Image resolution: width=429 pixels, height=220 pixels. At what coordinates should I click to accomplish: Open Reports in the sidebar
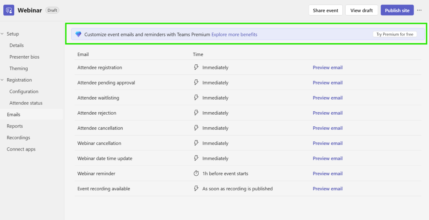coord(15,126)
